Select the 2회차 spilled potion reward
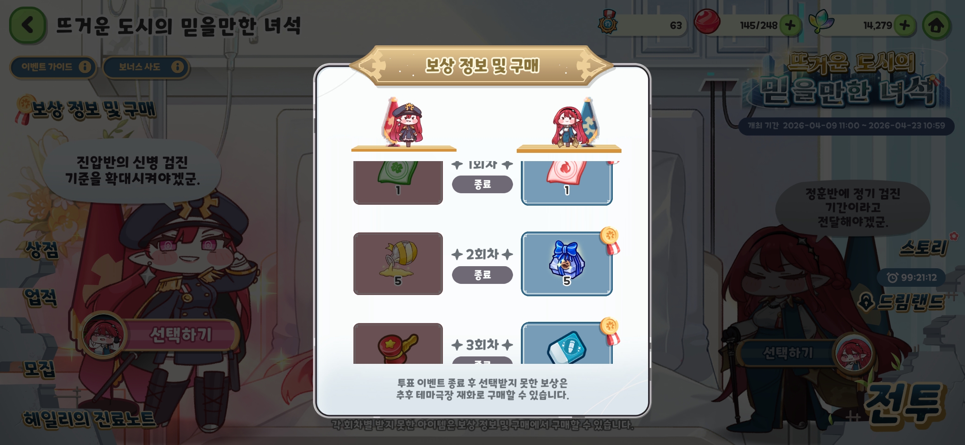Screen dimensions: 965x445 click(398, 264)
